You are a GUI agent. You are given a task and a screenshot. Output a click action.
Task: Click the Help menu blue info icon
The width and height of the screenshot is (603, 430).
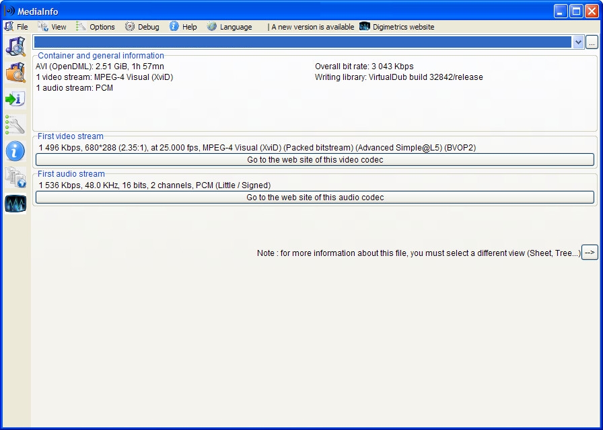pyautogui.click(x=174, y=26)
